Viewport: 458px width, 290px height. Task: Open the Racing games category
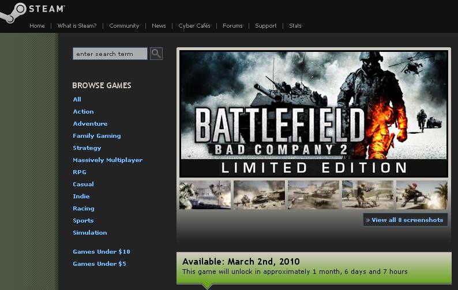[x=84, y=209]
